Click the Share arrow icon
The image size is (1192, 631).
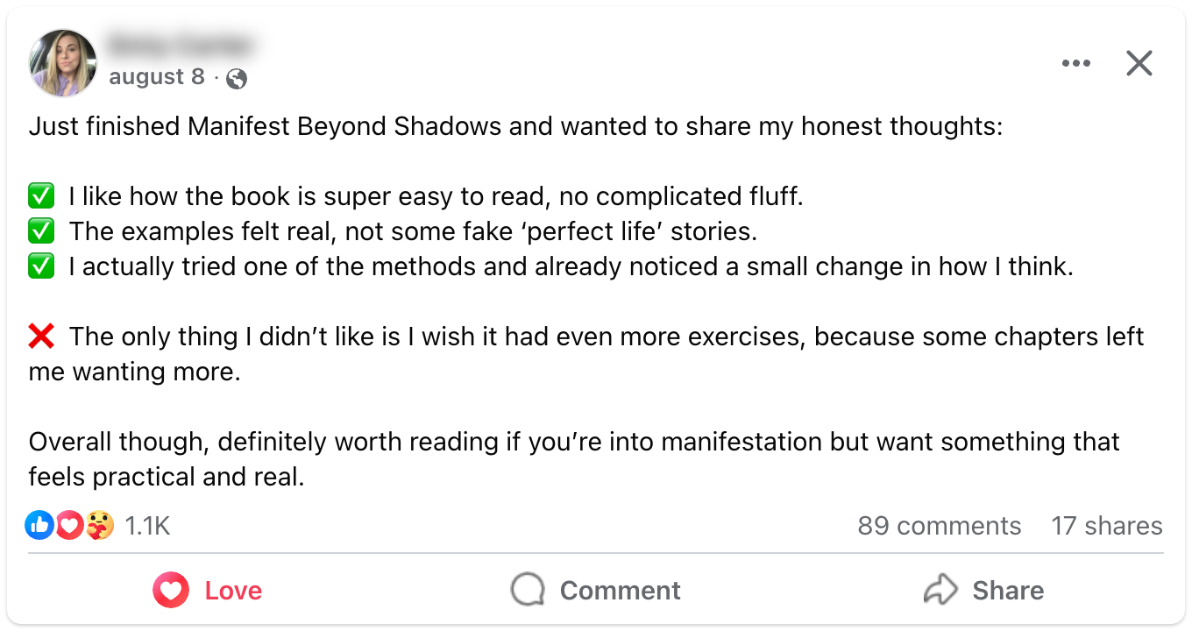[x=942, y=590]
